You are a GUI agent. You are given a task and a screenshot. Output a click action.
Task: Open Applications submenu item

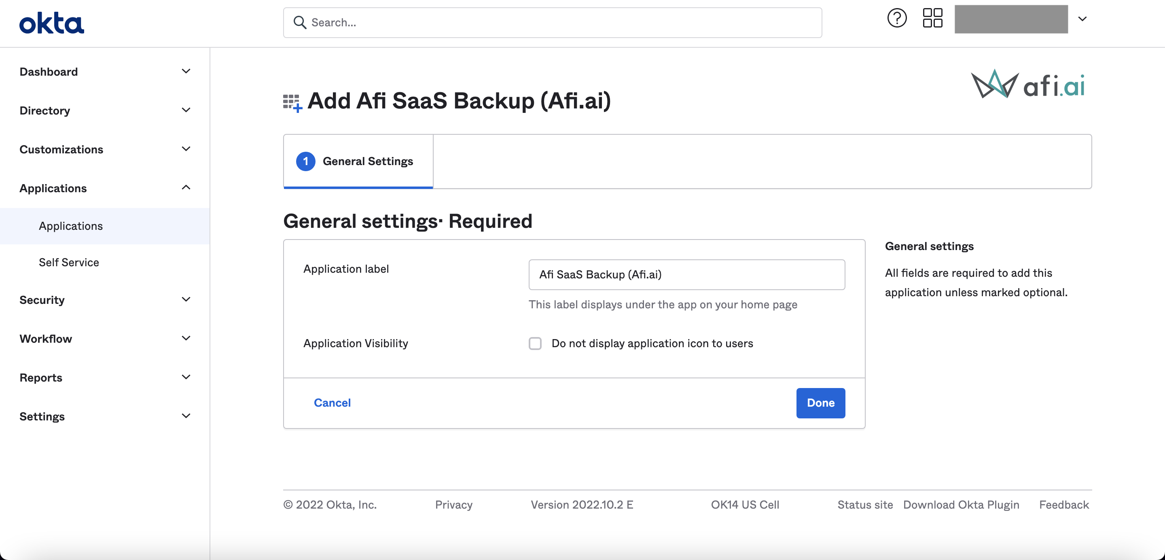click(70, 226)
